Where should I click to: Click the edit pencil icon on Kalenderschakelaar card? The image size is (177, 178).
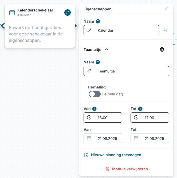point(68,12)
